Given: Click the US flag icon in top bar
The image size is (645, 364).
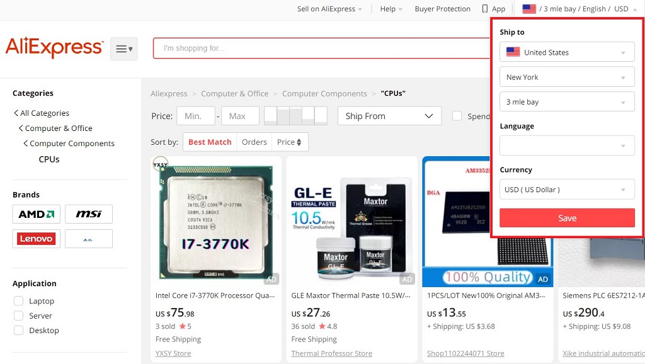Looking at the screenshot, I should coord(529,9).
